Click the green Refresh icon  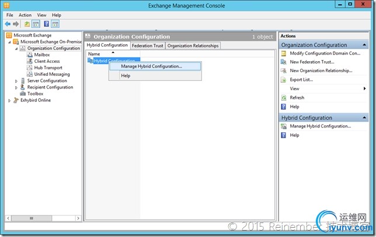pyautogui.click(x=284, y=98)
